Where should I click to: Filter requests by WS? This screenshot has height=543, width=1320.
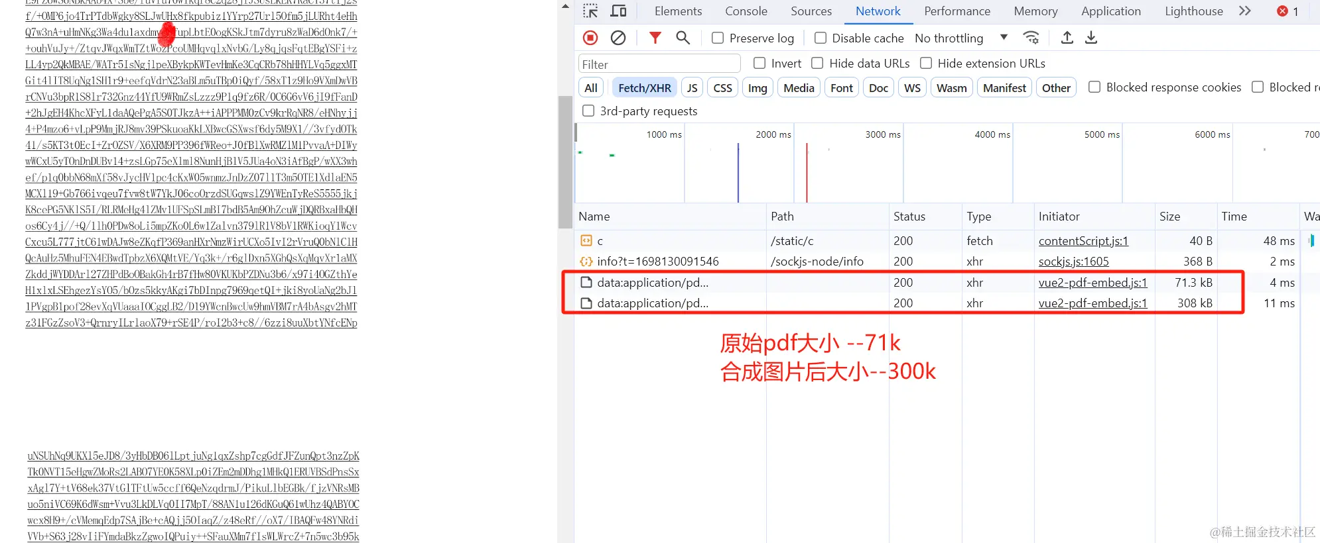click(x=913, y=87)
